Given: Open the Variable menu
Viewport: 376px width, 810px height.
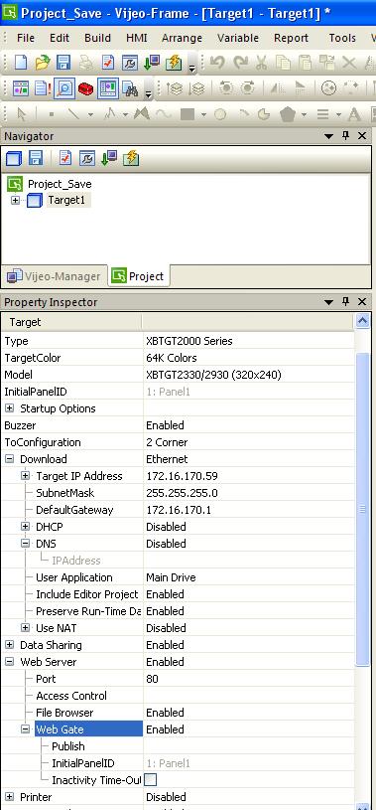Looking at the screenshot, I should tap(238, 38).
